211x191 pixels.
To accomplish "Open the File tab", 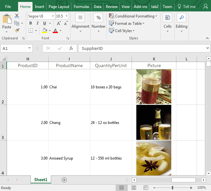I will pyautogui.click(x=8, y=7).
